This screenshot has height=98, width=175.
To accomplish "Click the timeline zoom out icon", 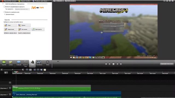I will point(2,70).
